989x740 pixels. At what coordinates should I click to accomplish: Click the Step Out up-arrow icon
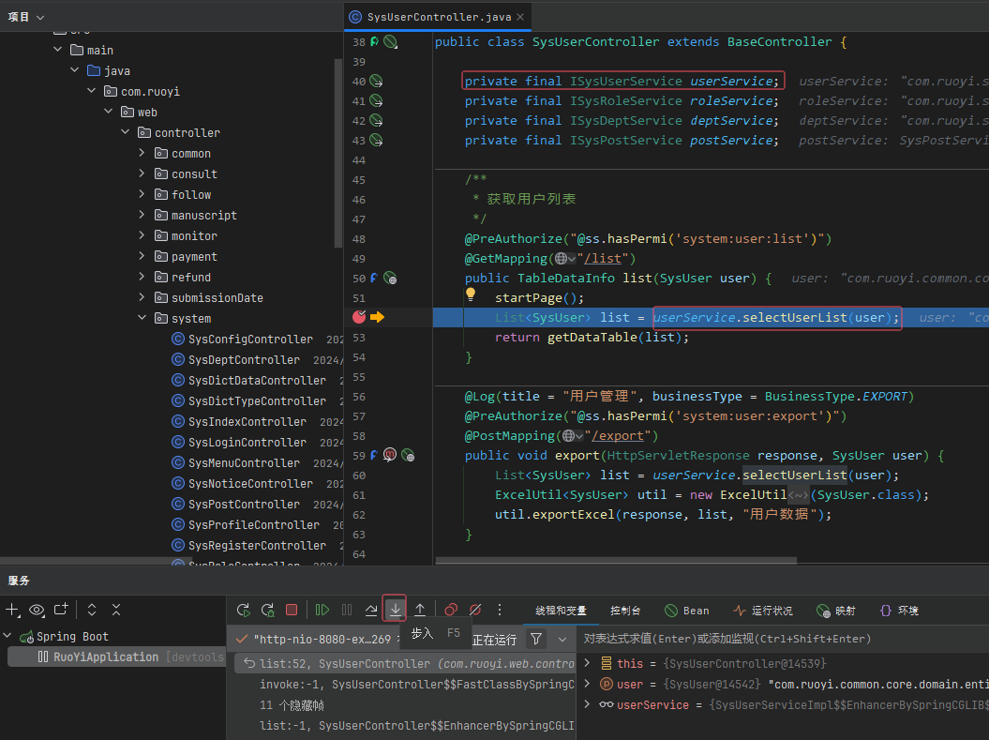[420, 610]
